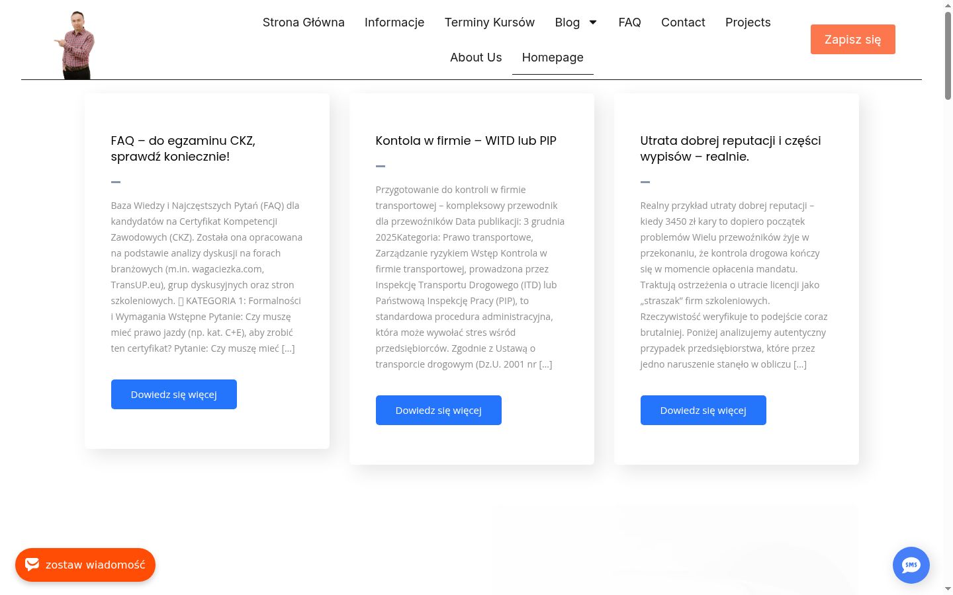Screen dimensions: 953x595
Task: Open Terminy Kursów page
Action: click(490, 22)
